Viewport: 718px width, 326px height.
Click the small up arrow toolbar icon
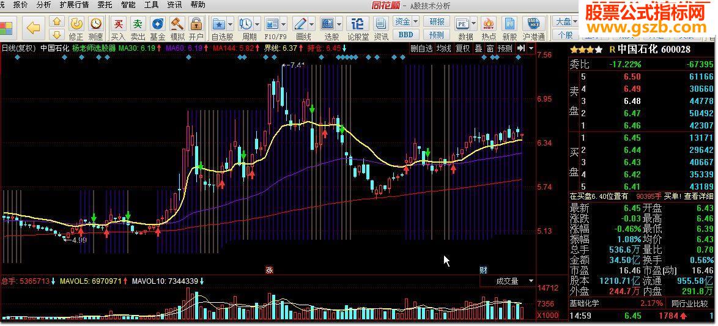coord(57,22)
